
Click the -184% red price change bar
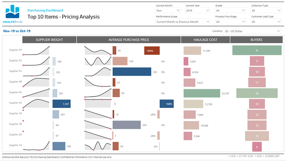coord(152,51)
